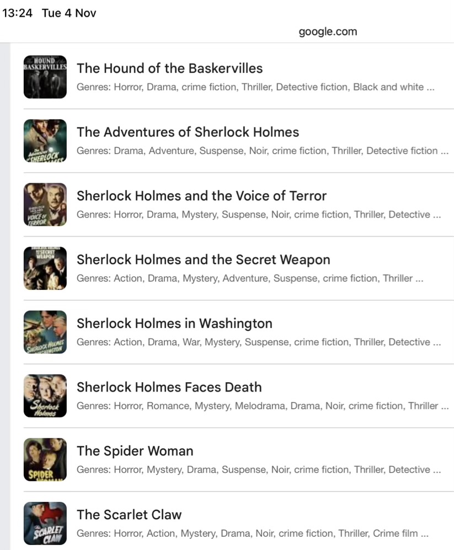Open The Hound of the Baskervilles title

(x=169, y=68)
